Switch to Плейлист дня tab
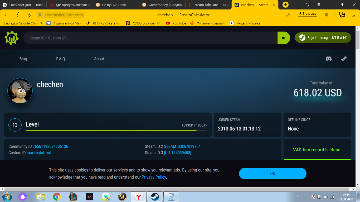The image size is (360, 202). 23,5
